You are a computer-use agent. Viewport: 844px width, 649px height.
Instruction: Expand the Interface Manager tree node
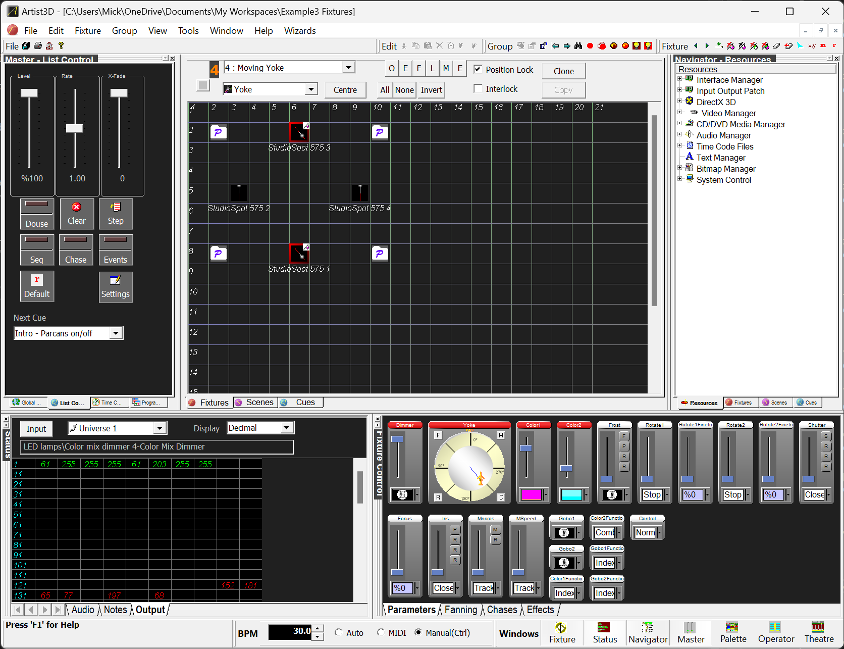pyautogui.click(x=680, y=79)
